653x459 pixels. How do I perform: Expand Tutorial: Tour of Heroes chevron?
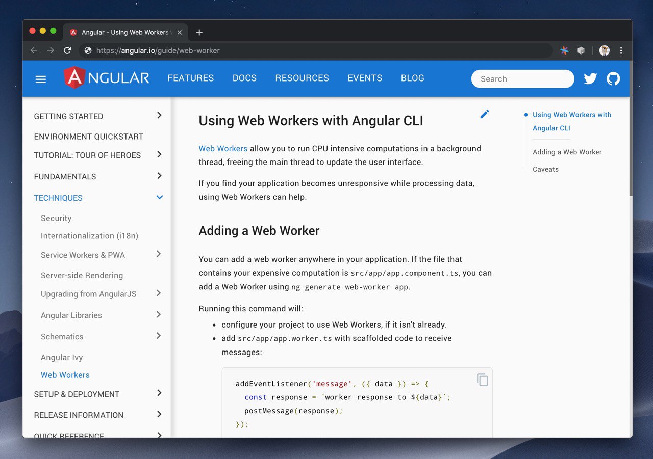click(x=159, y=154)
